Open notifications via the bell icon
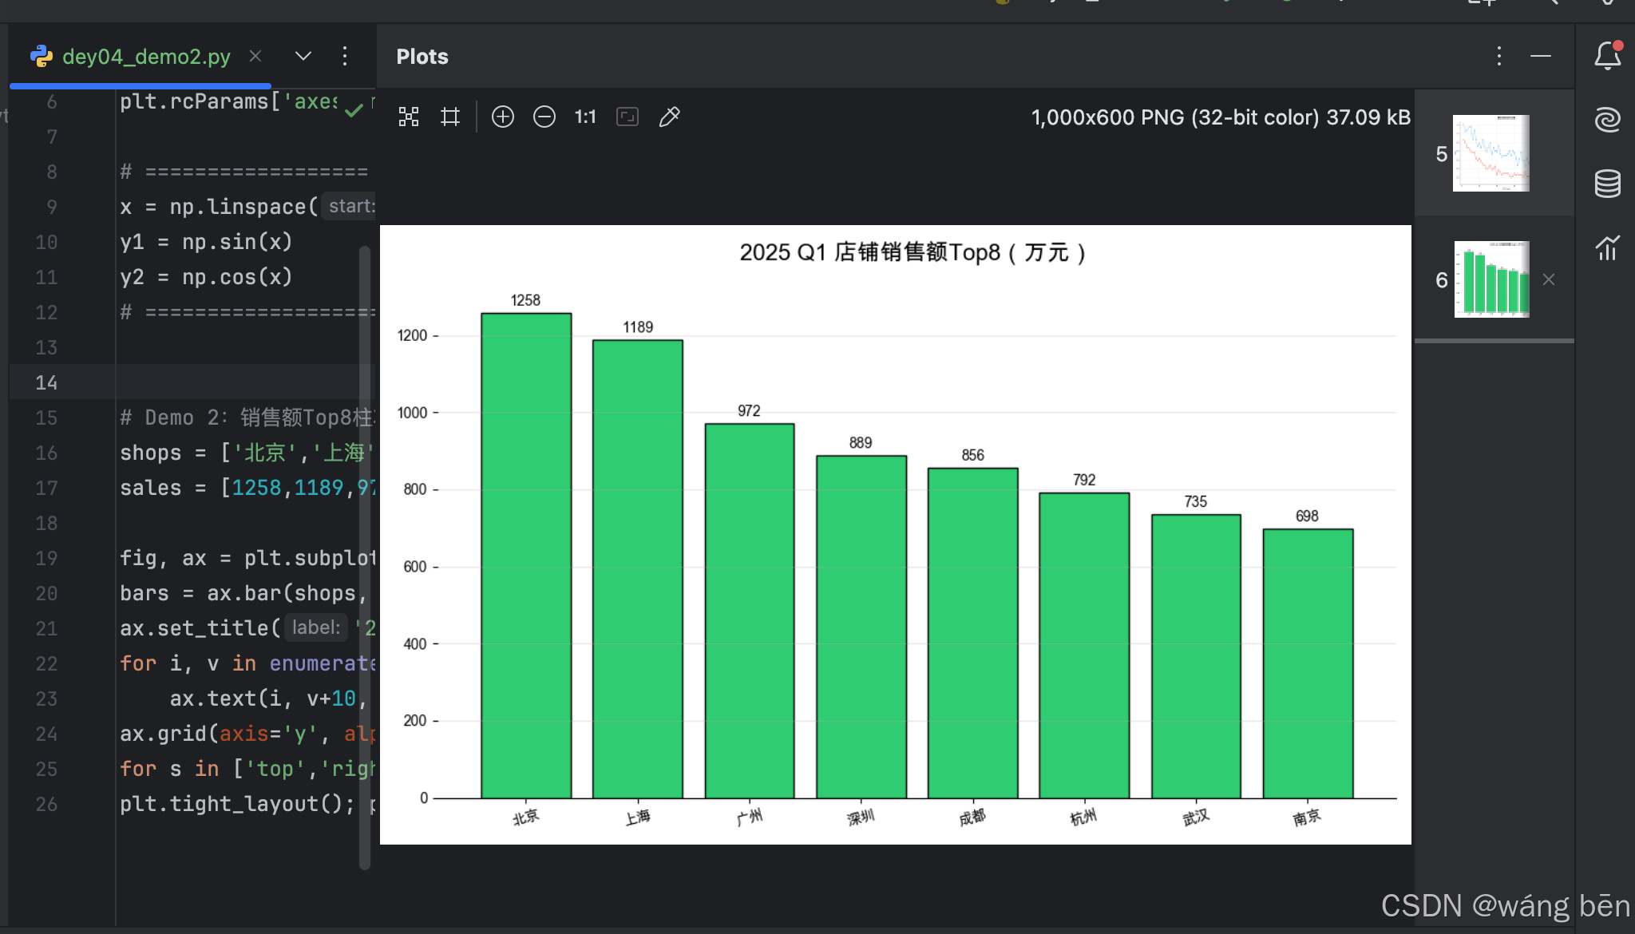 (x=1607, y=55)
